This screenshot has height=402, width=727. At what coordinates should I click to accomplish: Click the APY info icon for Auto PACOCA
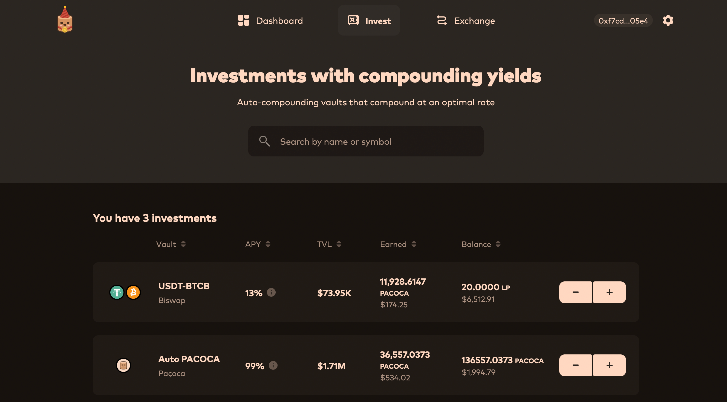[273, 365]
